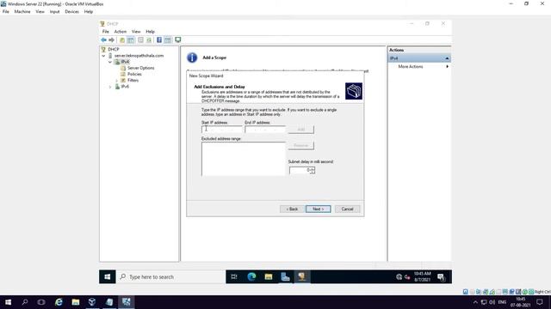Click the guest Windows Start button
The width and height of the screenshot is (551, 309).
107,277
